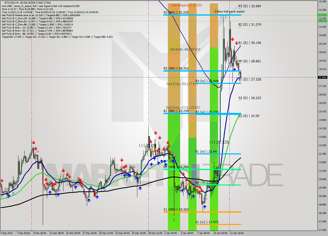This screenshot has width=328, height=236.
Task: Select the 'S1 (MN) | 18.363' monthly label
Action: (176, 210)
